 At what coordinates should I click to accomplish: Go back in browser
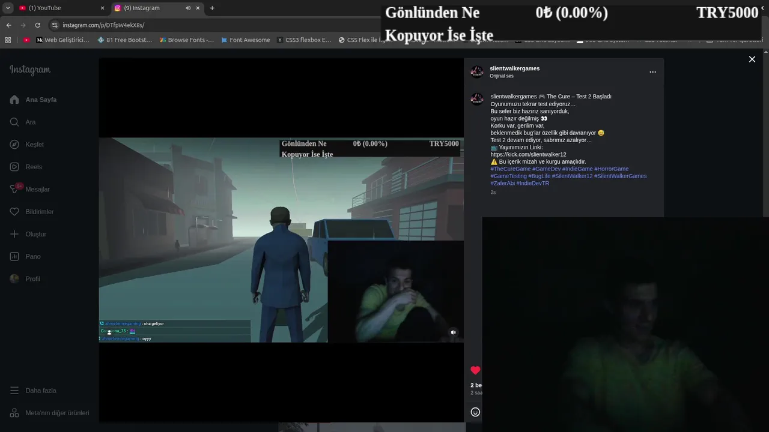coord(8,25)
